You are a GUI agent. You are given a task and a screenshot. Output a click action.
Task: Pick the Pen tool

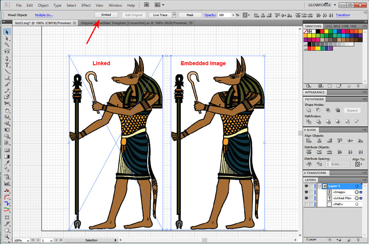(x=7, y=58)
